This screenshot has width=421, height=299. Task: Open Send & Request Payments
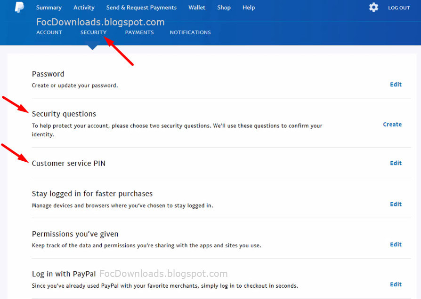point(141,8)
